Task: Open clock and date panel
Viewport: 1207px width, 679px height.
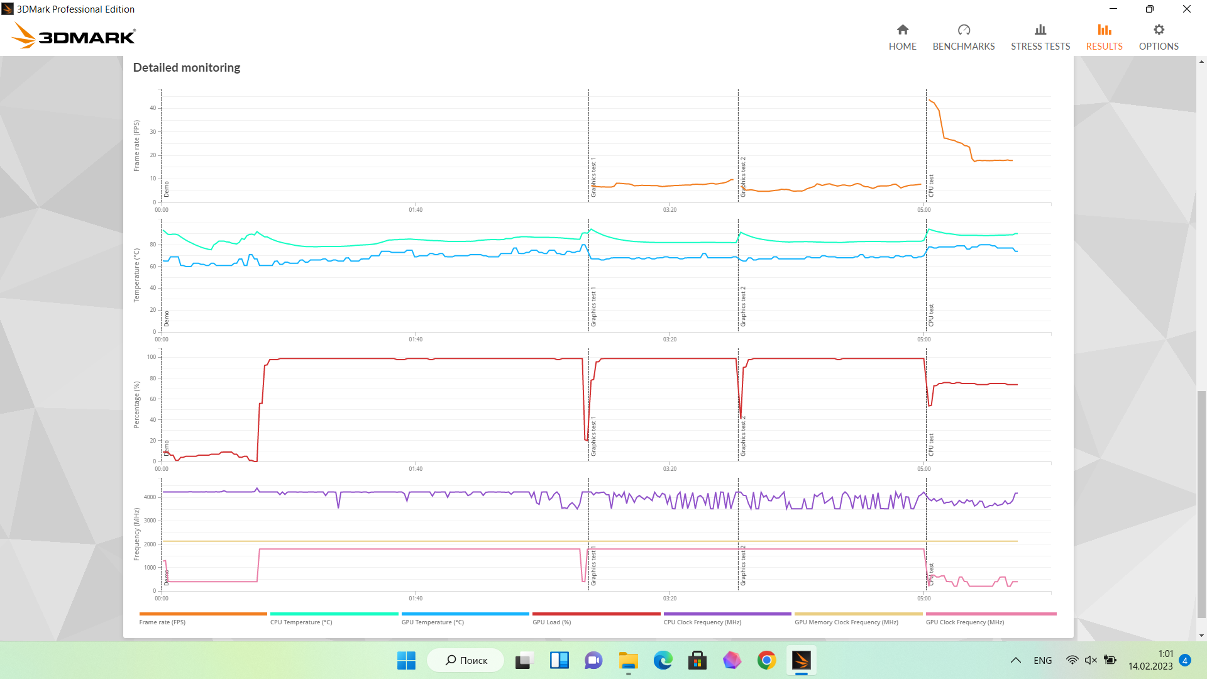Action: coord(1150,660)
